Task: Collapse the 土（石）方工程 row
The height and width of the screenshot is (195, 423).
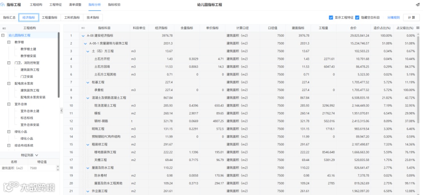Action: (88, 52)
